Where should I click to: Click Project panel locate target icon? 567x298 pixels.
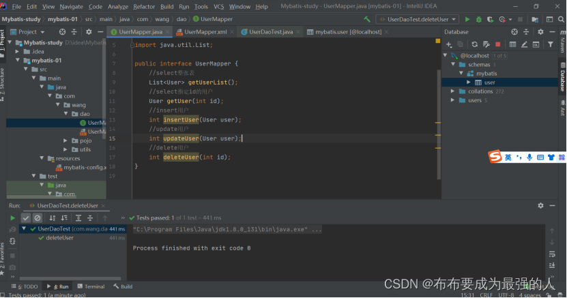[62, 32]
